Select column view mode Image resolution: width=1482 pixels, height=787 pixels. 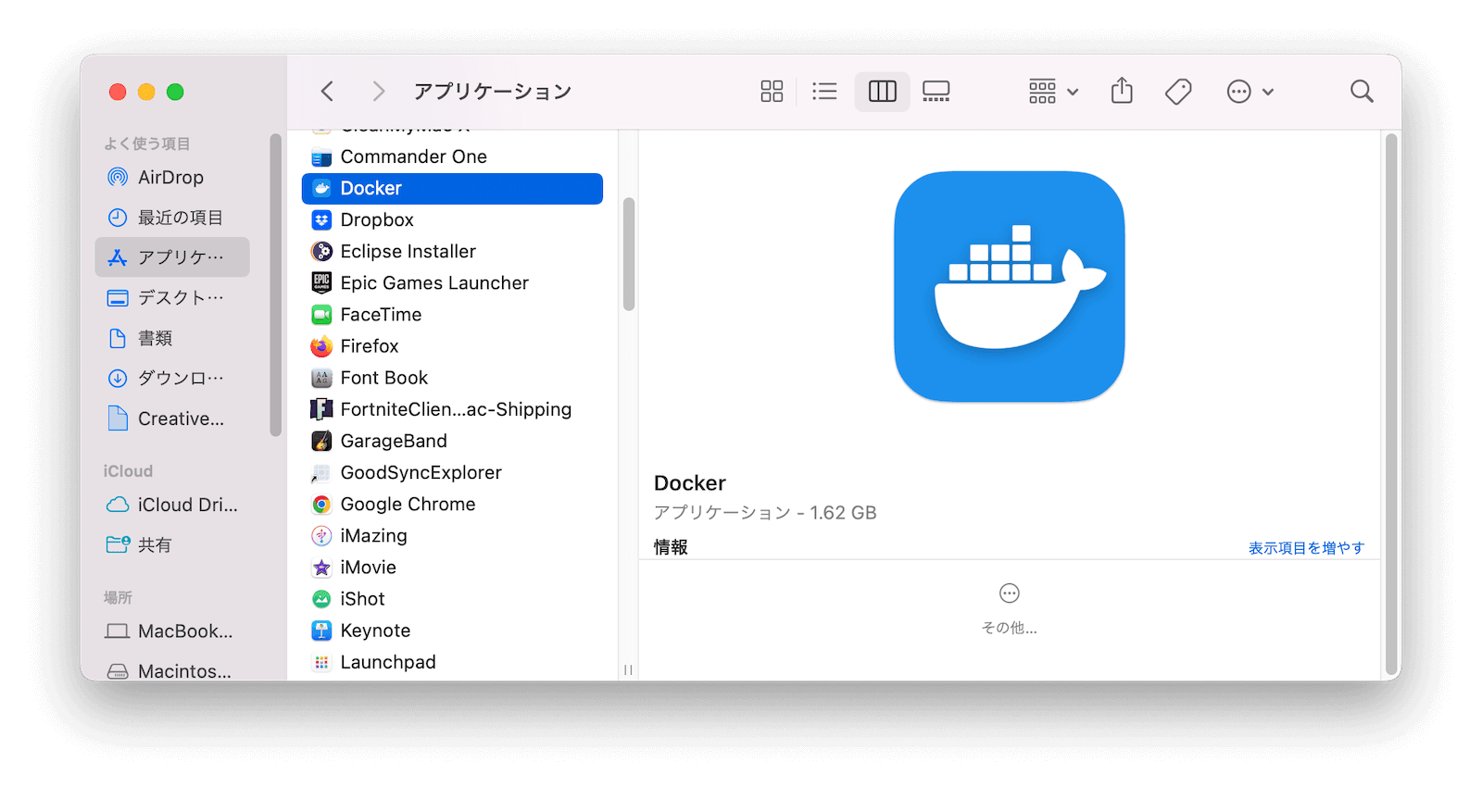[x=882, y=91]
